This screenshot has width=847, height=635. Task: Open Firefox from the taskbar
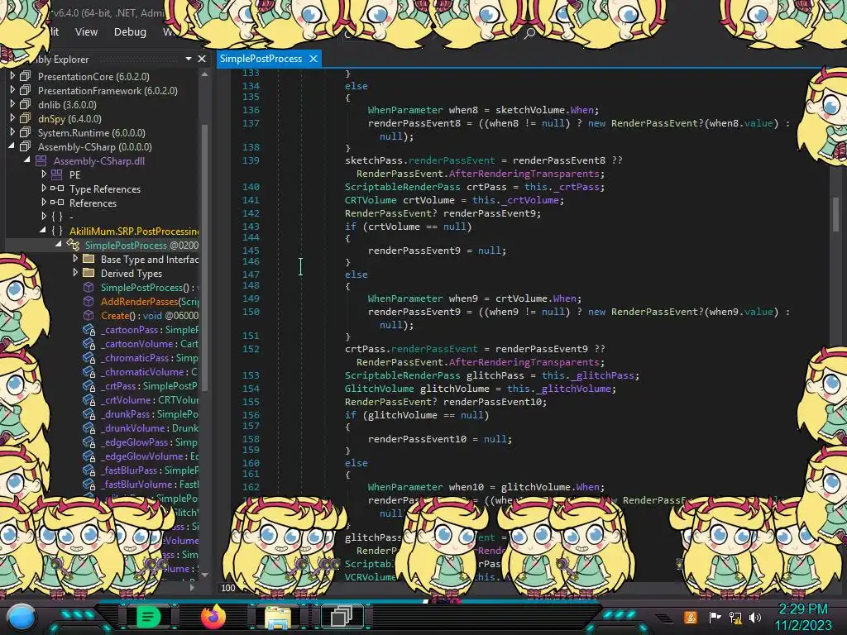[x=213, y=617]
